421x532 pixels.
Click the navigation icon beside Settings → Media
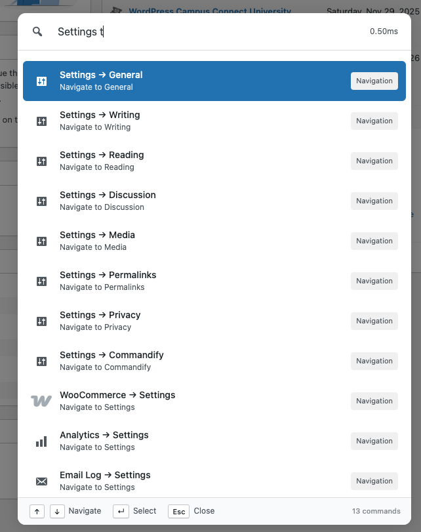point(41,241)
